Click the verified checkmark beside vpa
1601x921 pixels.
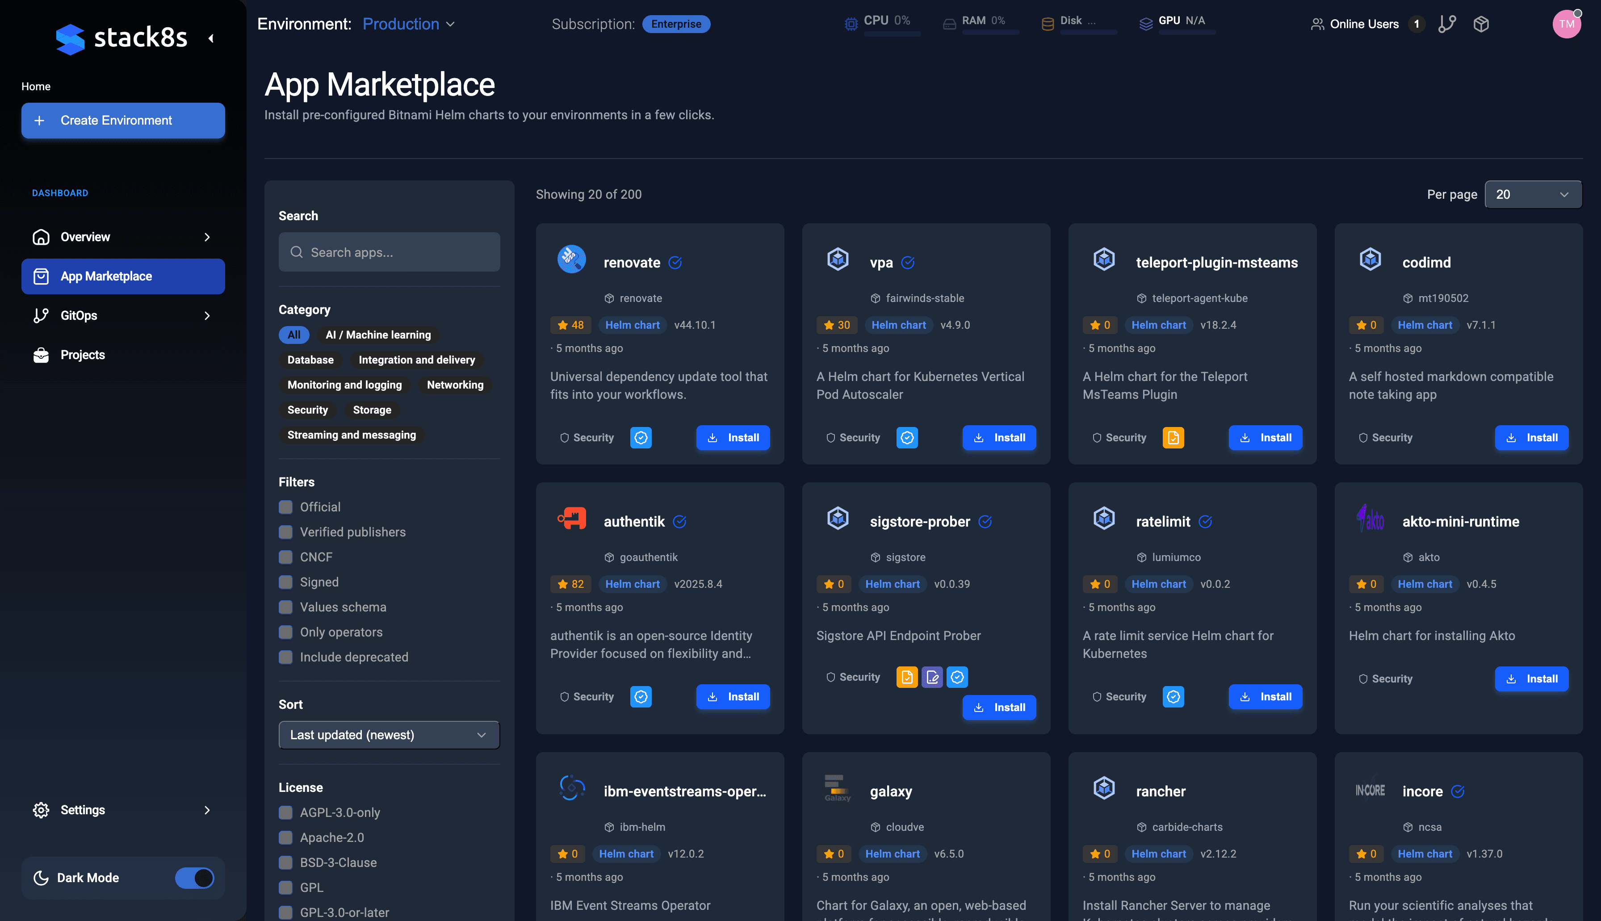point(908,263)
